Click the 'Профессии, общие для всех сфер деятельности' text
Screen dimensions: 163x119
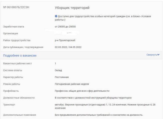pyautogui.click(x=82, y=91)
